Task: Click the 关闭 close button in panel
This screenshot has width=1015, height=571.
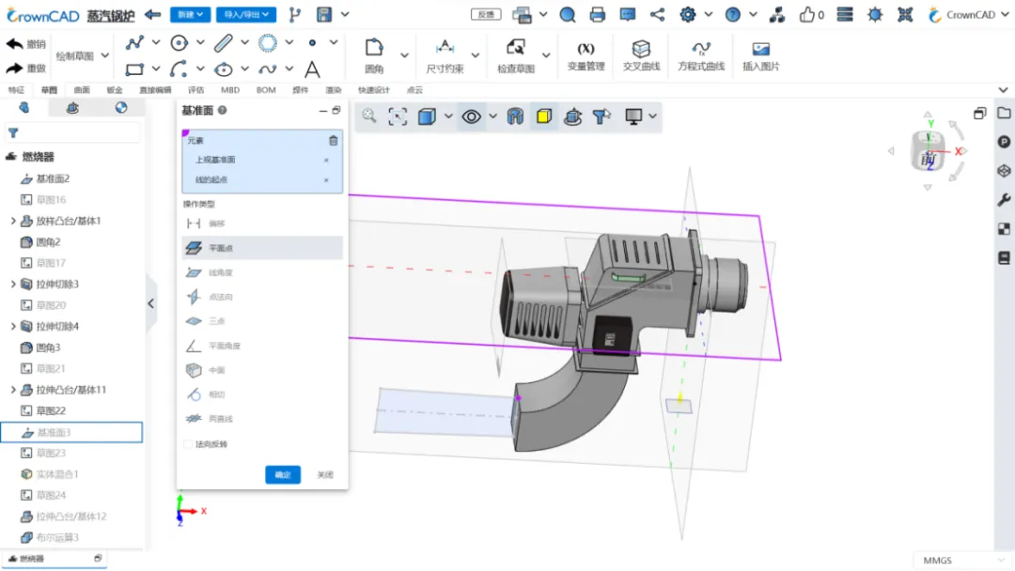Action: point(325,474)
